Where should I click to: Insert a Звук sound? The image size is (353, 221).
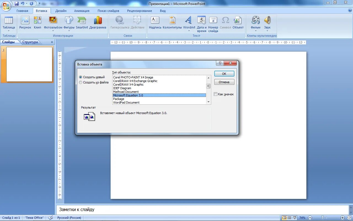coord(267,24)
